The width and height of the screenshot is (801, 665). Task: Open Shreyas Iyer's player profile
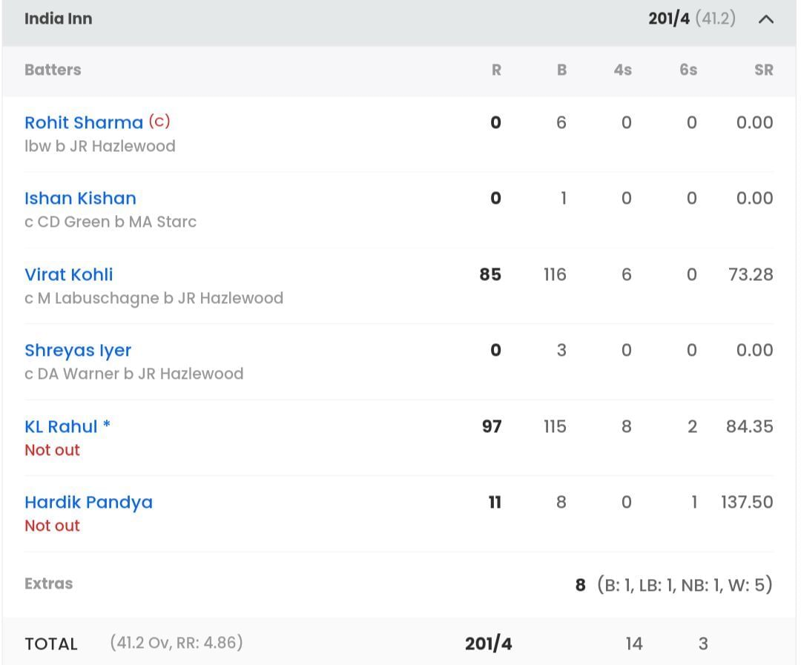[78, 350]
